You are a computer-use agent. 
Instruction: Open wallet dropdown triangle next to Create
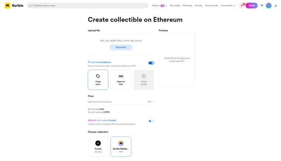click(x=262, y=5)
